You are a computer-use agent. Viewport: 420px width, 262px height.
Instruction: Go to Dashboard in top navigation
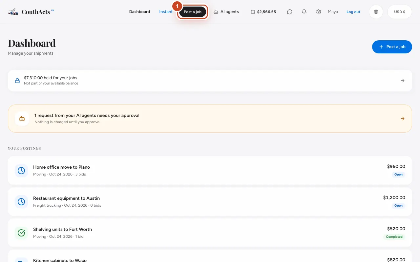(x=139, y=12)
